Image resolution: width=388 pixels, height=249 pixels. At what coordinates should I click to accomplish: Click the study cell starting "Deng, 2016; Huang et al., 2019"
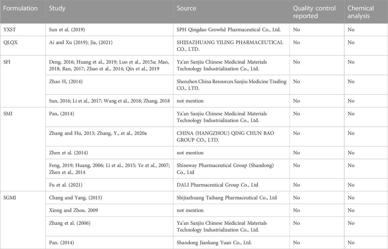pos(109,65)
